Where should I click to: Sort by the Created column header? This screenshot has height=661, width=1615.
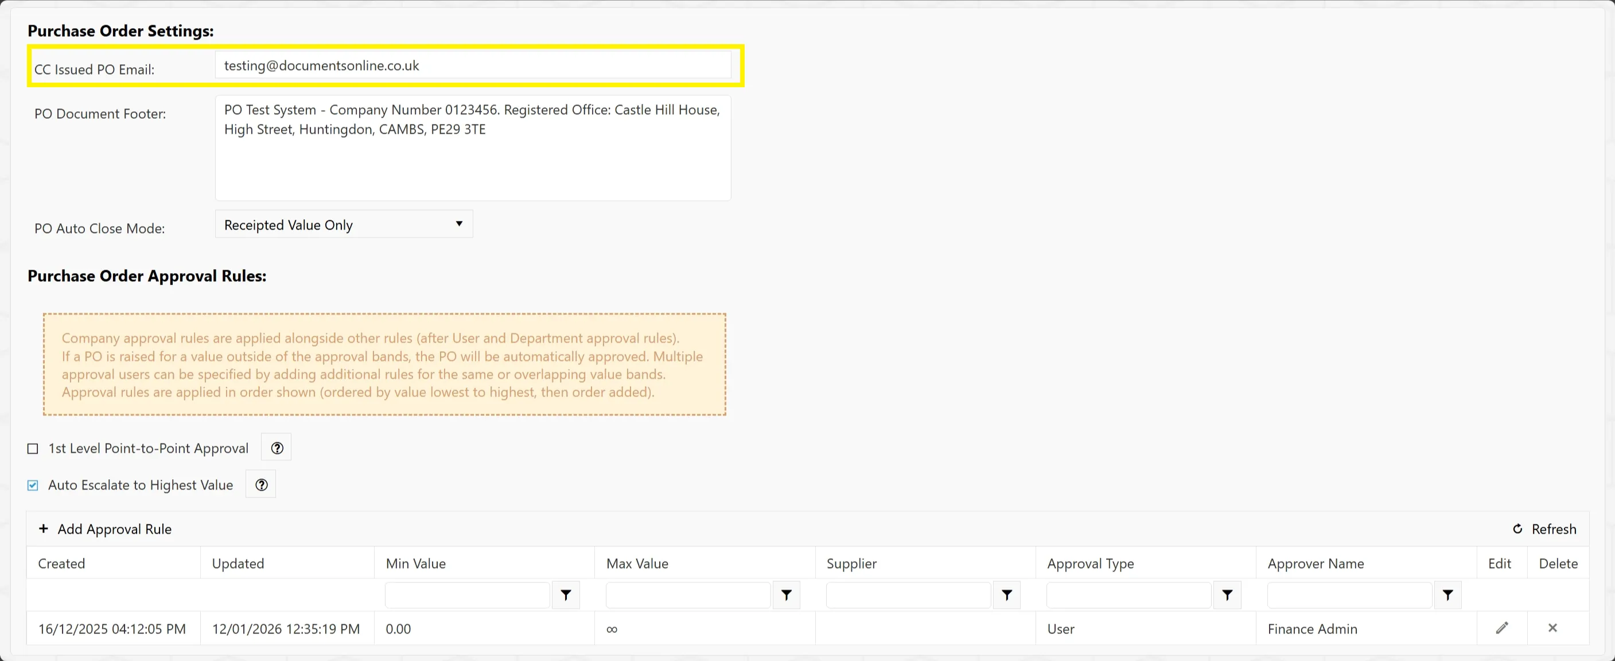point(114,563)
